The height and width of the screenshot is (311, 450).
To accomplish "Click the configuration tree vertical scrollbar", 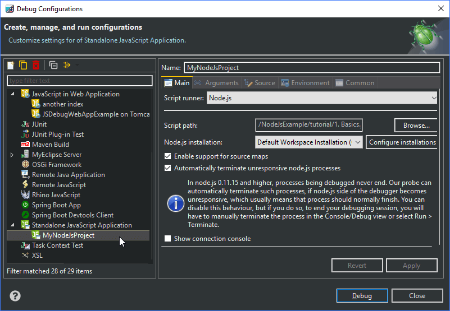I will click(152, 175).
